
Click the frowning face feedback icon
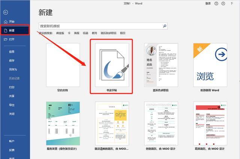[x=223, y=3]
